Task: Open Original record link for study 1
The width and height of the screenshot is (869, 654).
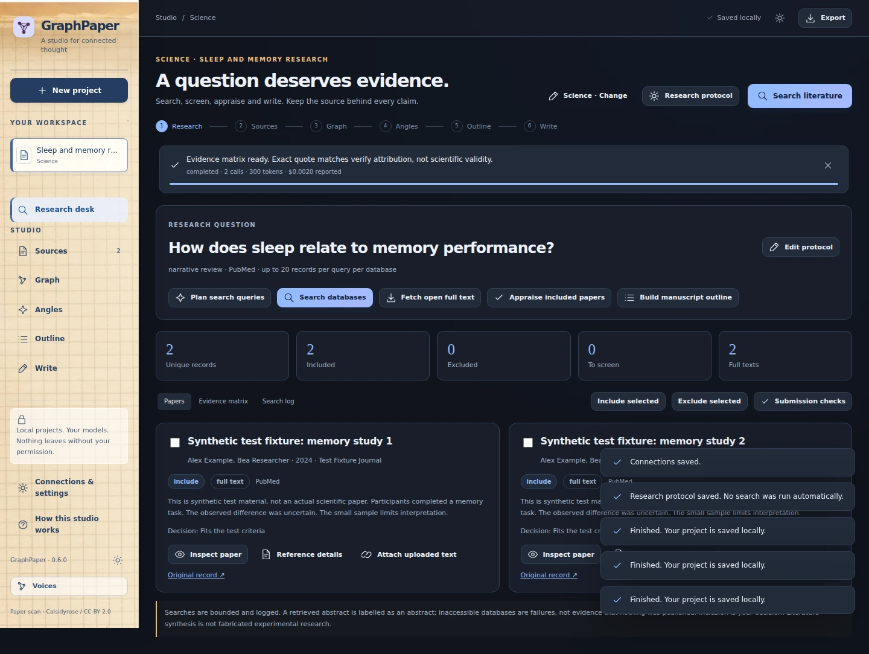Action: tap(196, 575)
